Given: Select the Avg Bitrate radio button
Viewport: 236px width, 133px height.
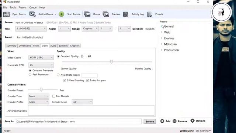Looking at the screenshot, I should click(58, 75).
